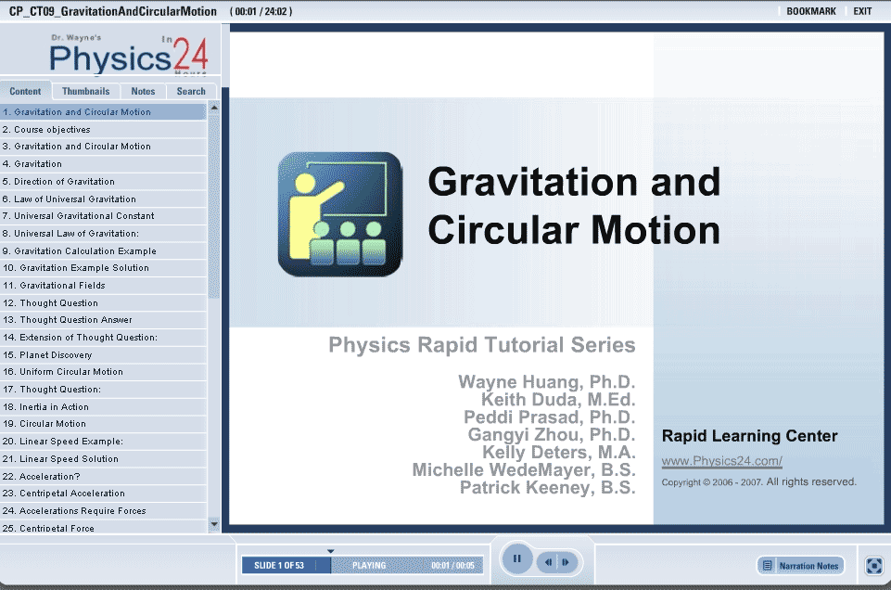Visit the www.Physics24.com link

(x=721, y=461)
